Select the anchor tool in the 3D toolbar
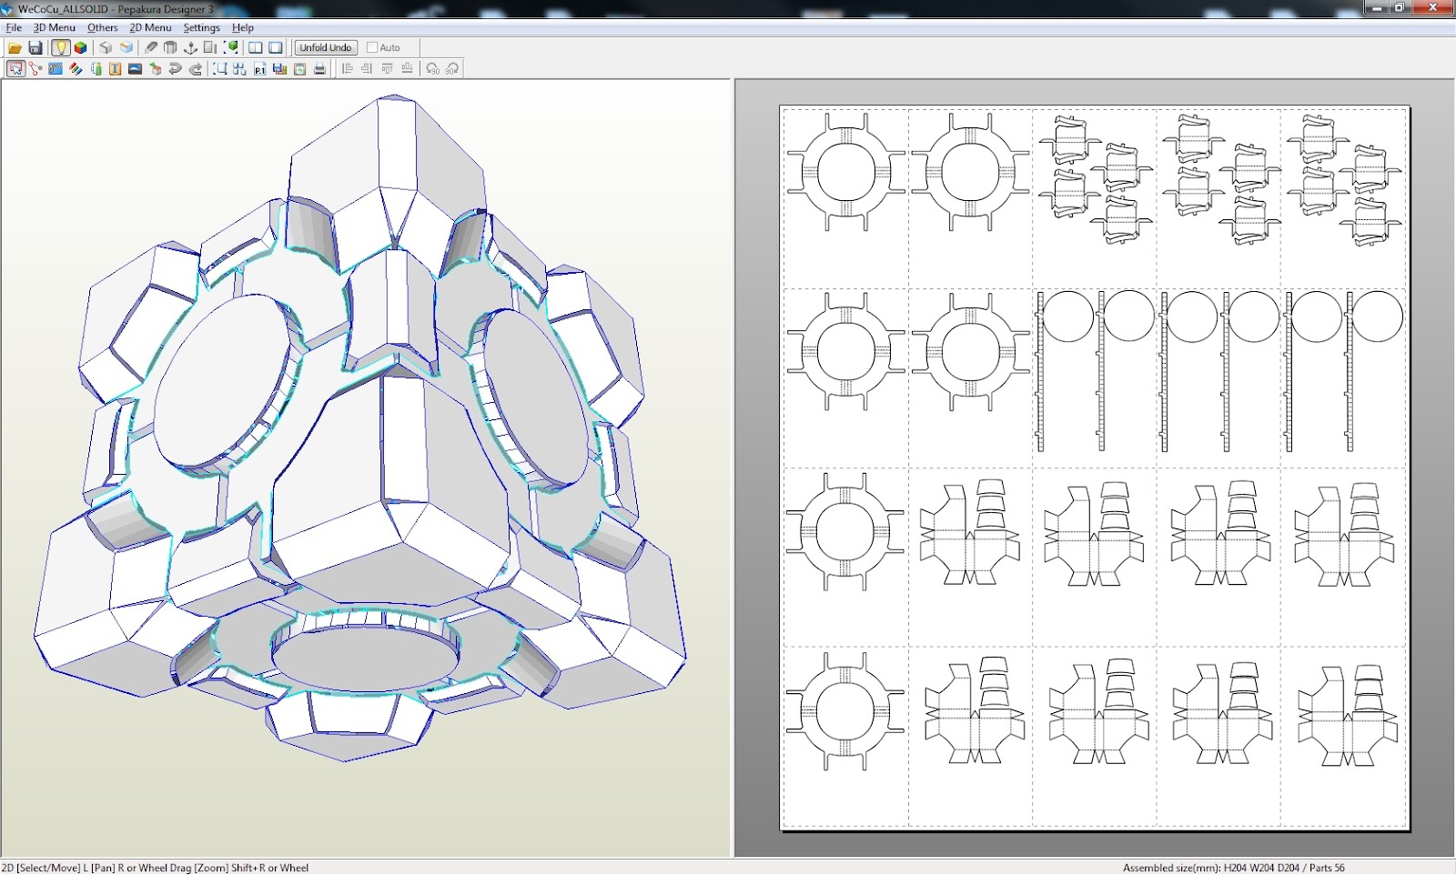Viewport: 1456px width, 875px height. tap(188, 47)
